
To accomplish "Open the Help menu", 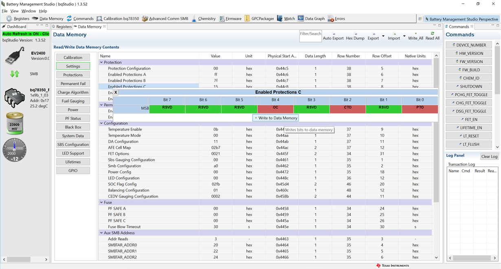I will (x=43, y=11).
